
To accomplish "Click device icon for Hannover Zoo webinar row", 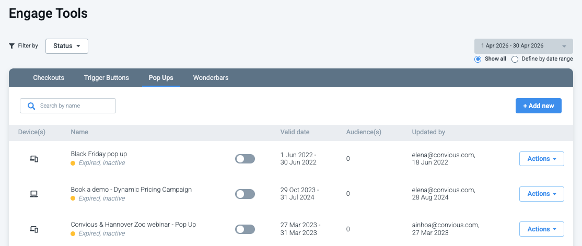I will click(x=34, y=229).
